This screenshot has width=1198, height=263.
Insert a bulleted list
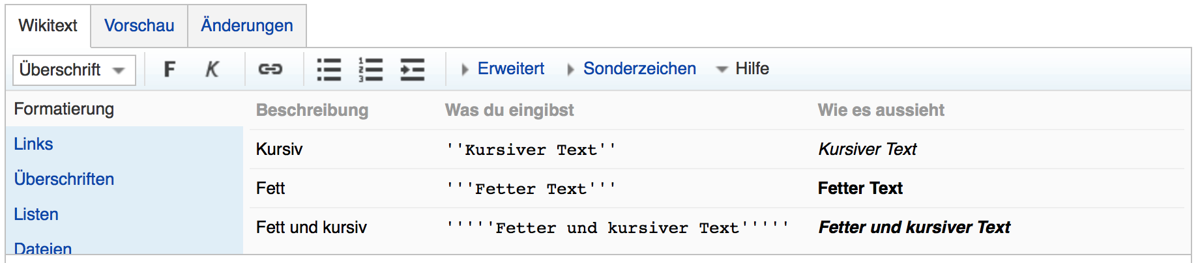tap(329, 69)
